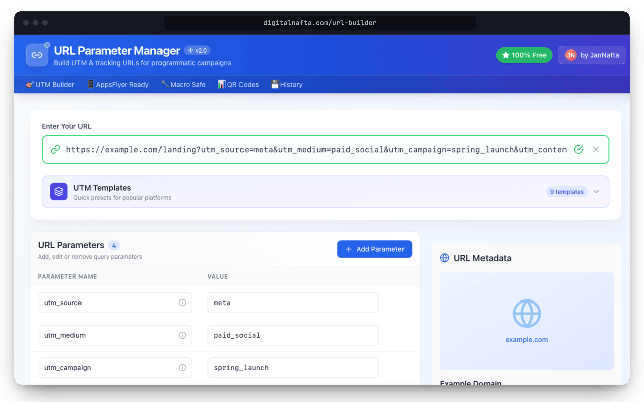The height and width of the screenshot is (402, 644).
Task: Click the 9 templates badge
Action: coord(567,192)
